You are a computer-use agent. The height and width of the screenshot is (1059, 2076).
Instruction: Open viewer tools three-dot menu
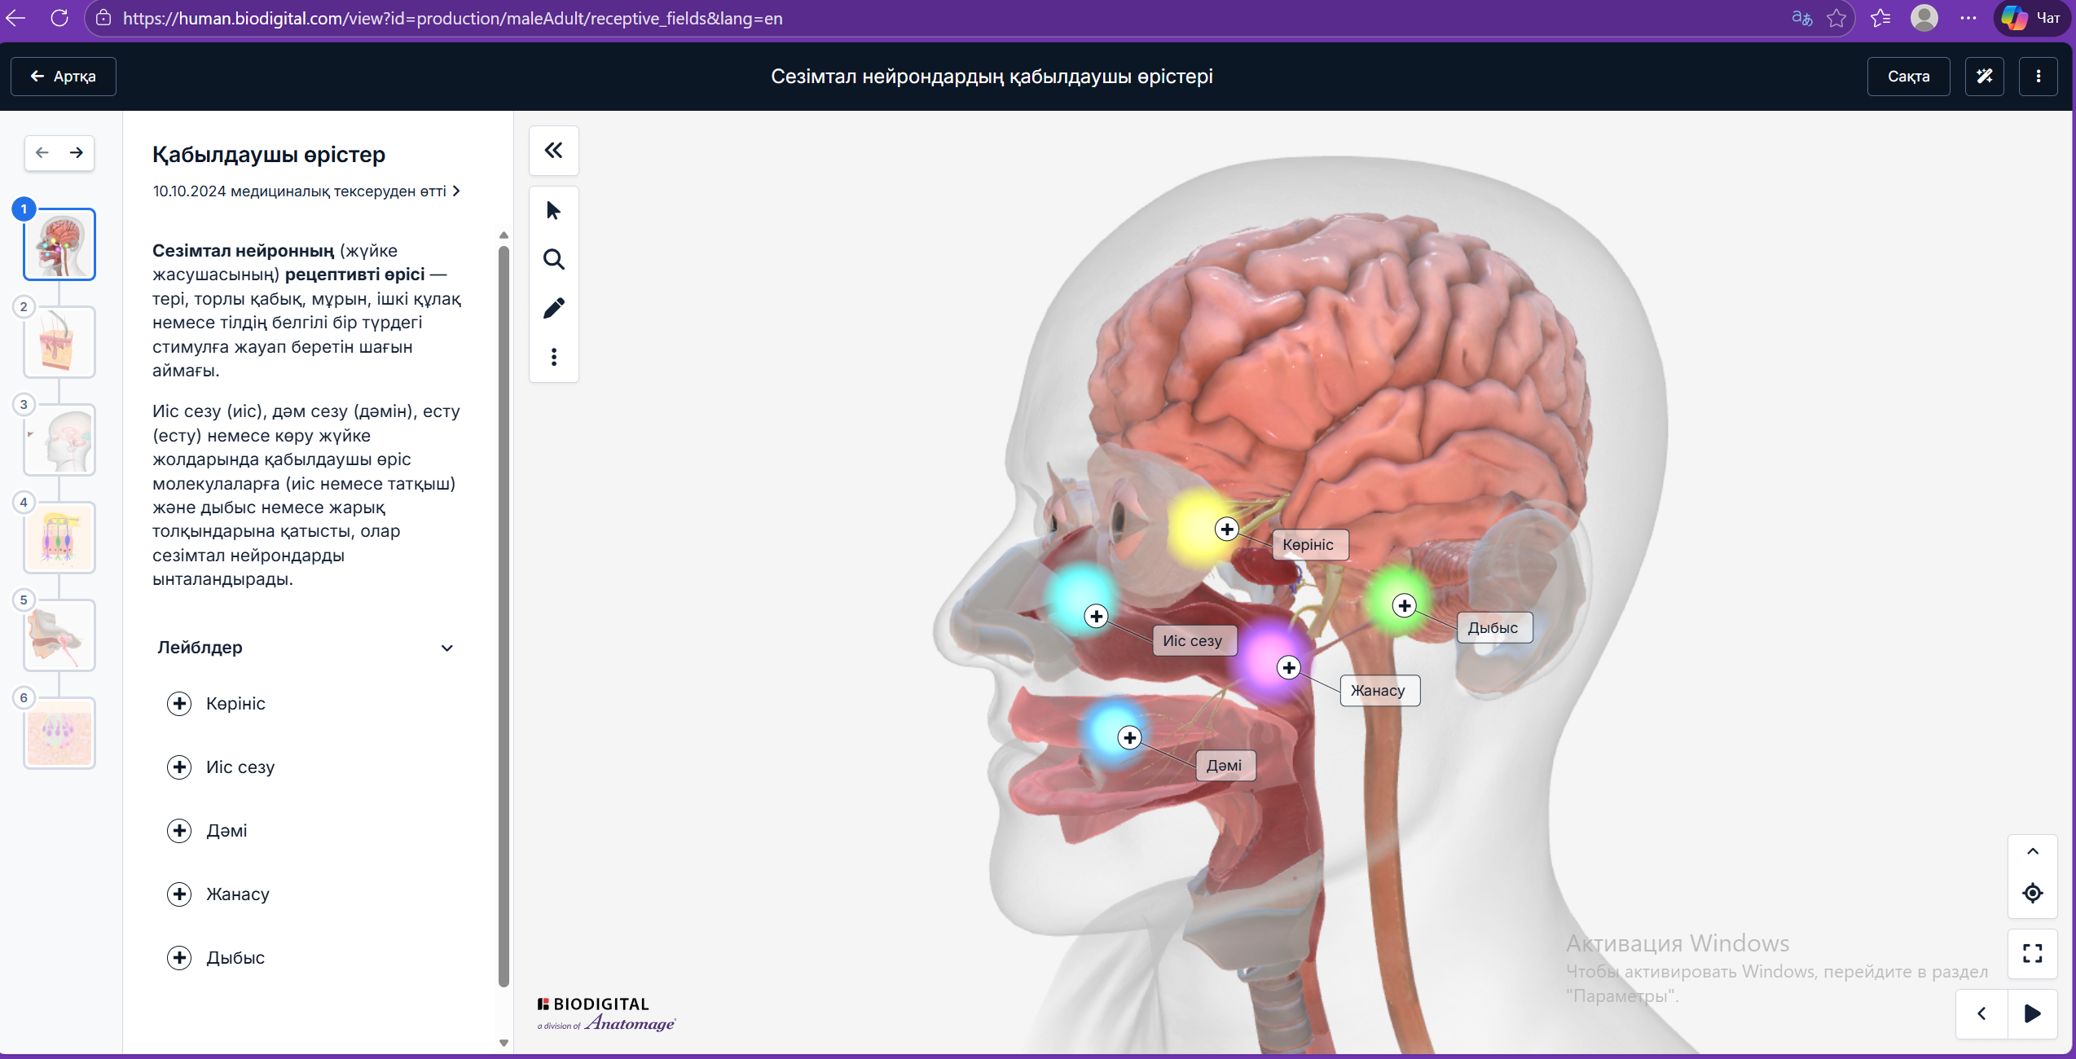553,357
